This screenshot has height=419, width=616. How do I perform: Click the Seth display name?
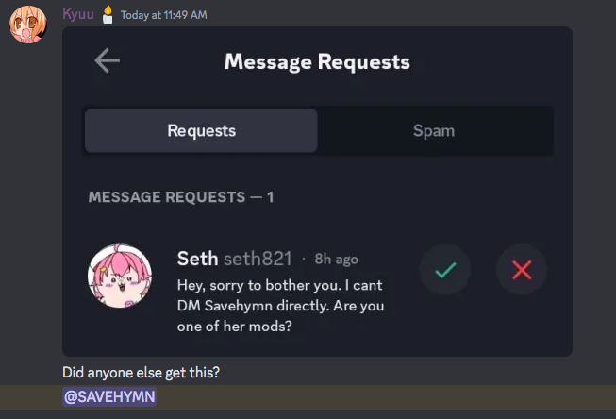[x=197, y=259]
